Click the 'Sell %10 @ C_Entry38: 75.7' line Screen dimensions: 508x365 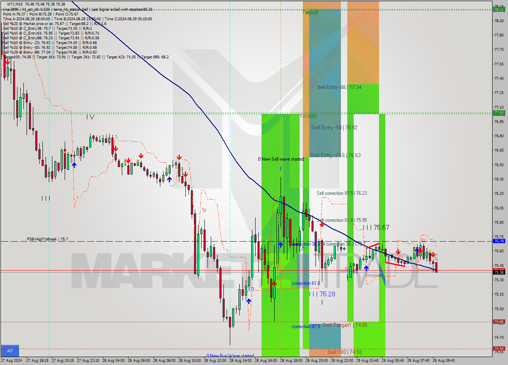pos(47,28)
